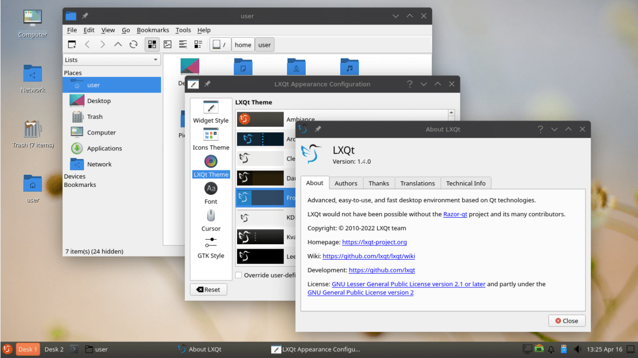Click the refresh icon in the file manager toolbar
The height and width of the screenshot is (358, 638).
click(133, 44)
